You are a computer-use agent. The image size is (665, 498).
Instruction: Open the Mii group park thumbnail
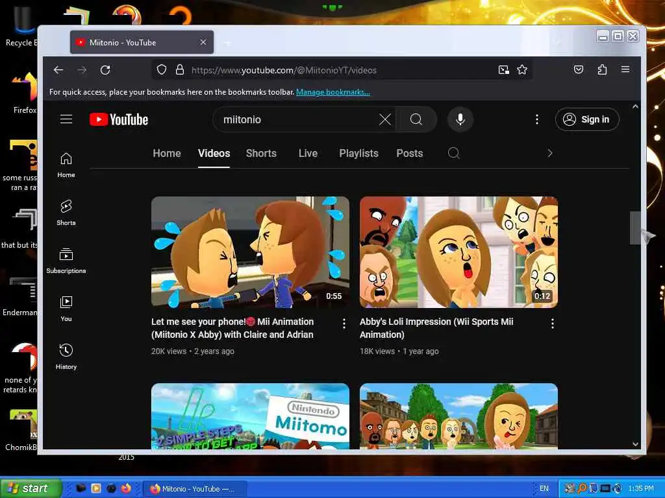(x=458, y=416)
